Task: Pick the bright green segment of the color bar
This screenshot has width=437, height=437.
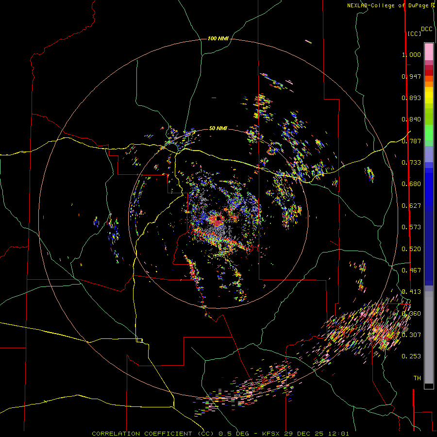Action: pos(429,133)
